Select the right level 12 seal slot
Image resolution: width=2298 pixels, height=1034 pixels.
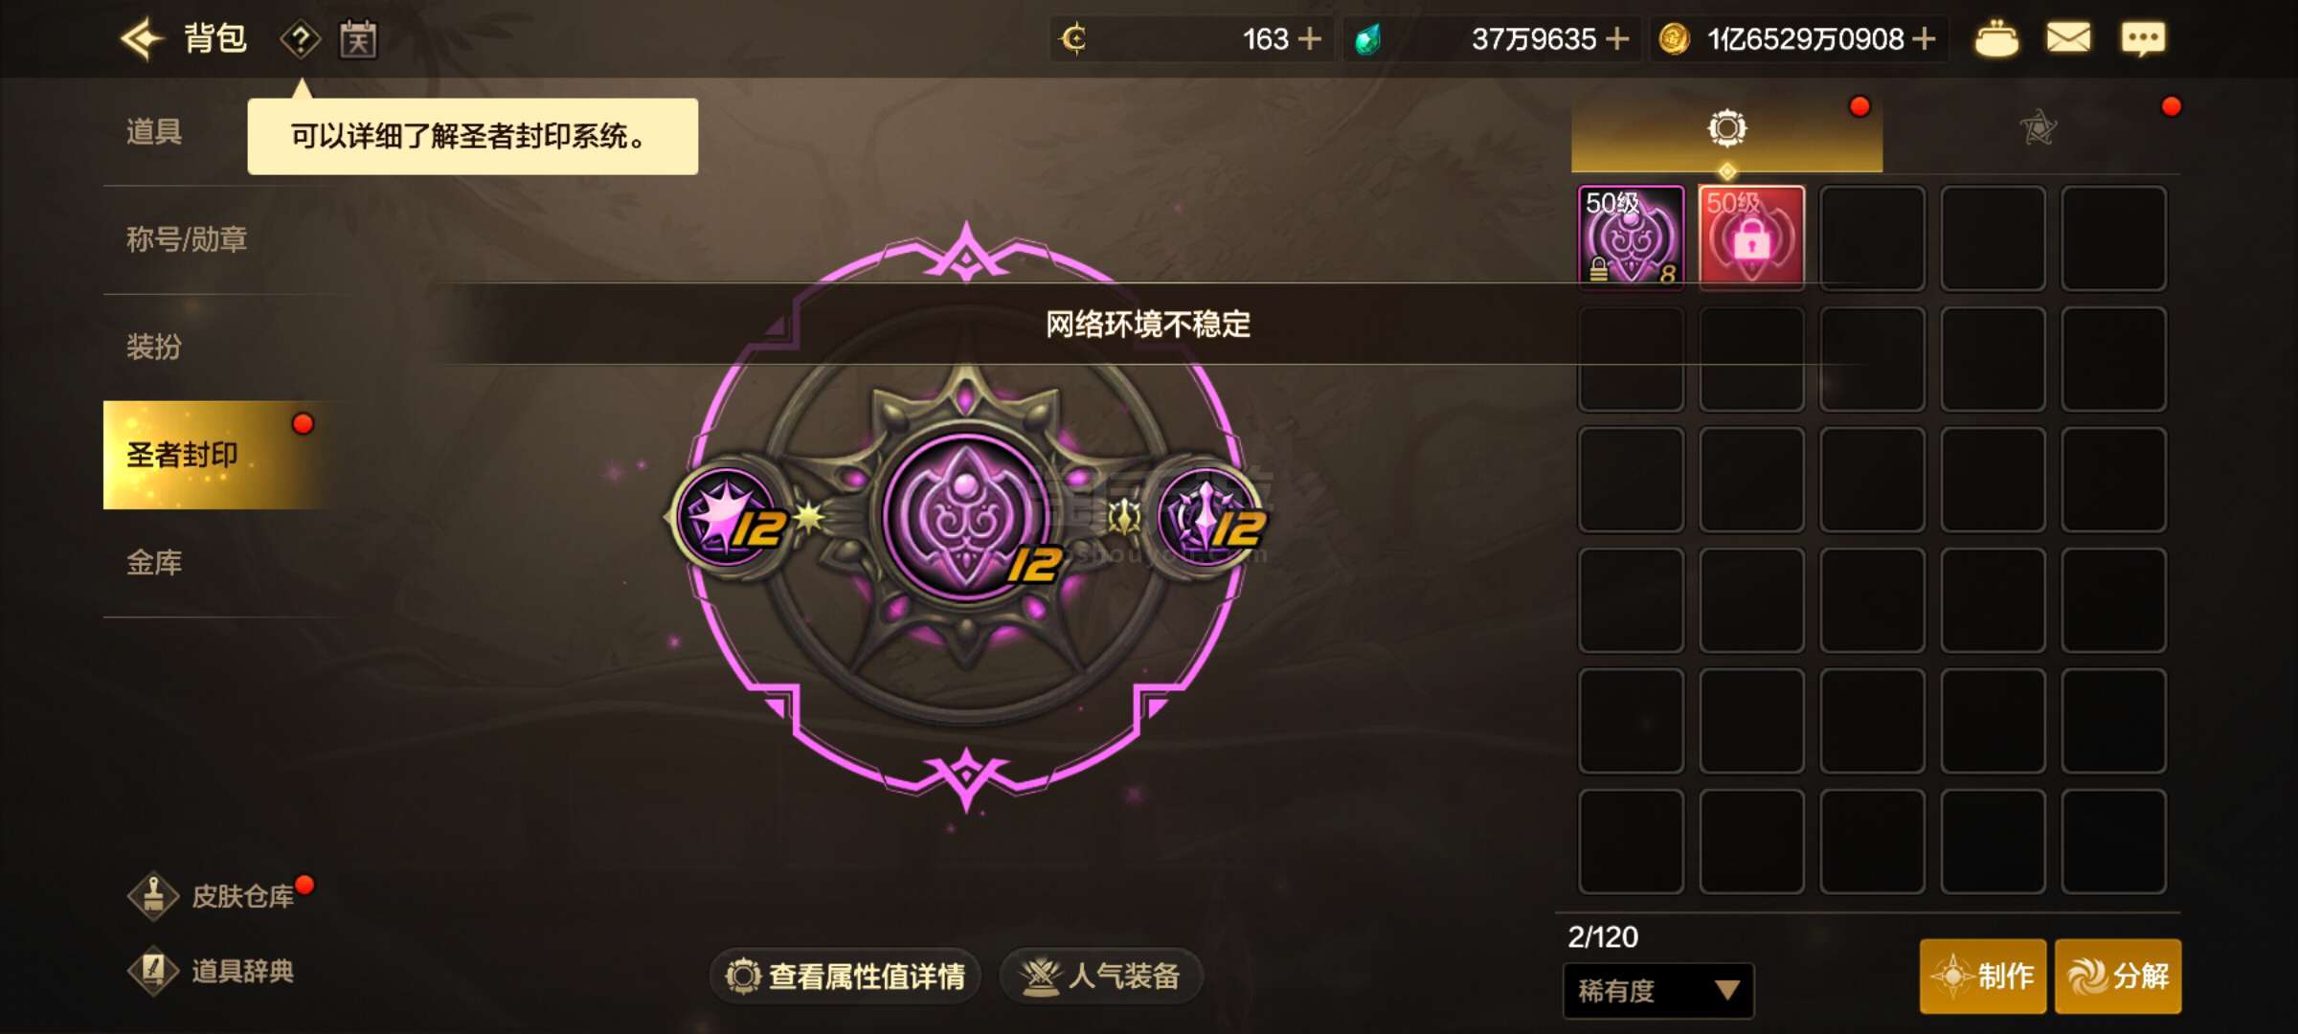(x=1208, y=517)
